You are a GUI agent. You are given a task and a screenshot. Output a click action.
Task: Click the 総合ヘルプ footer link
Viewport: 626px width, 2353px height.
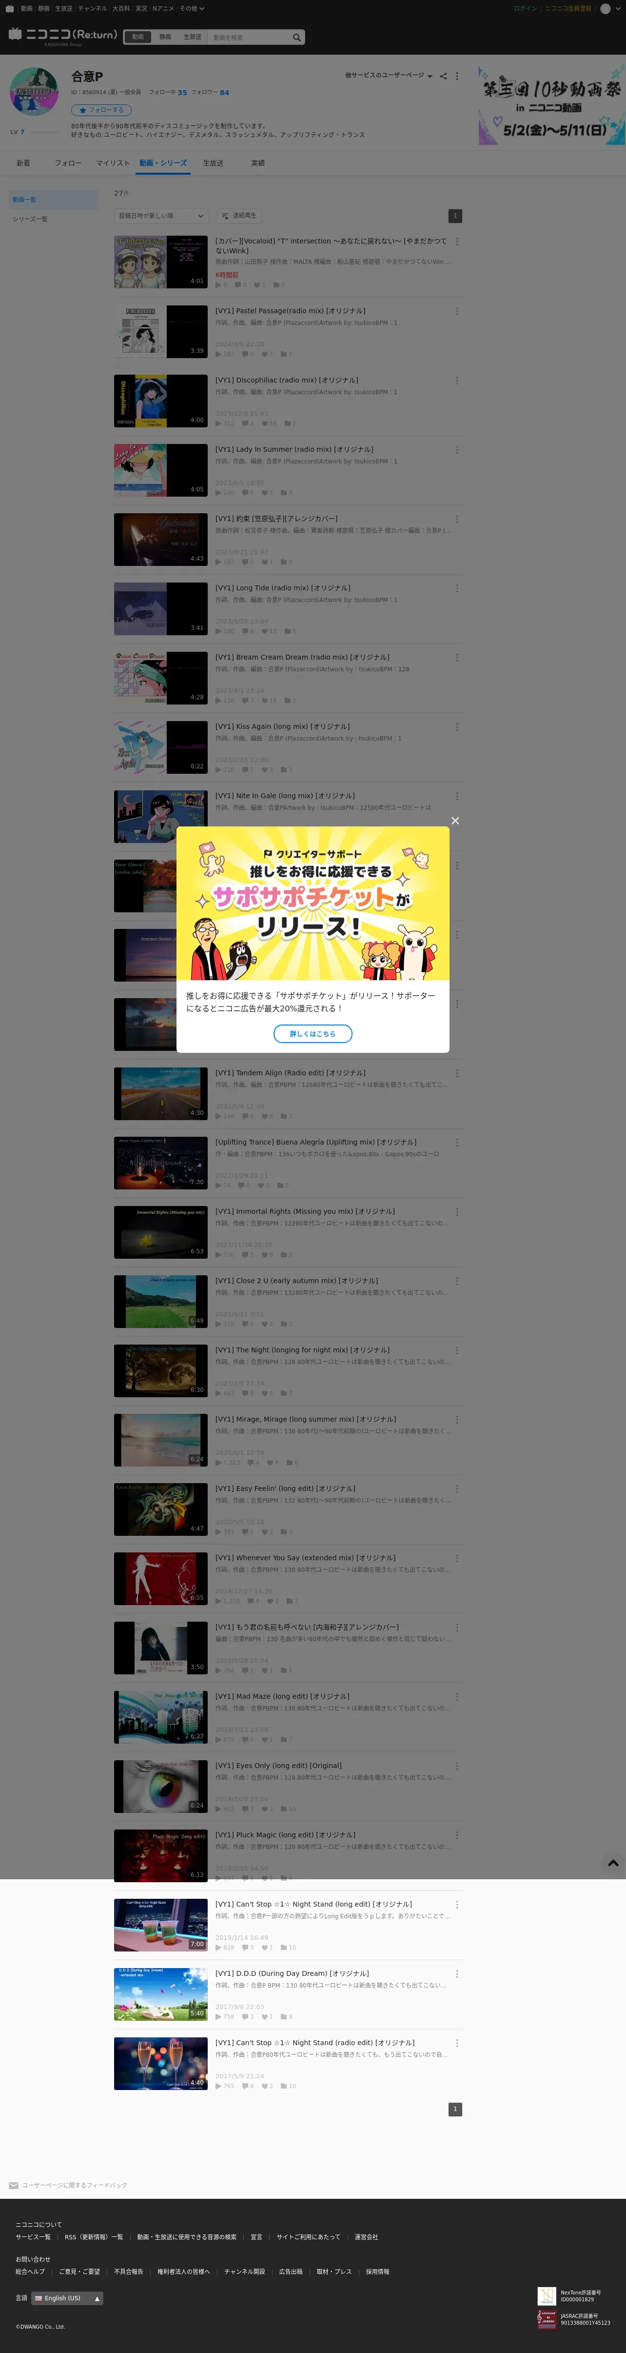pyautogui.click(x=30, y=2272)
